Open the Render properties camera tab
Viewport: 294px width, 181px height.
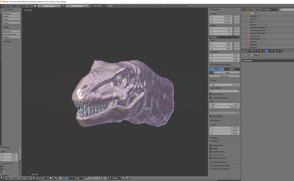pyautogui.click(x=249, y=51)
